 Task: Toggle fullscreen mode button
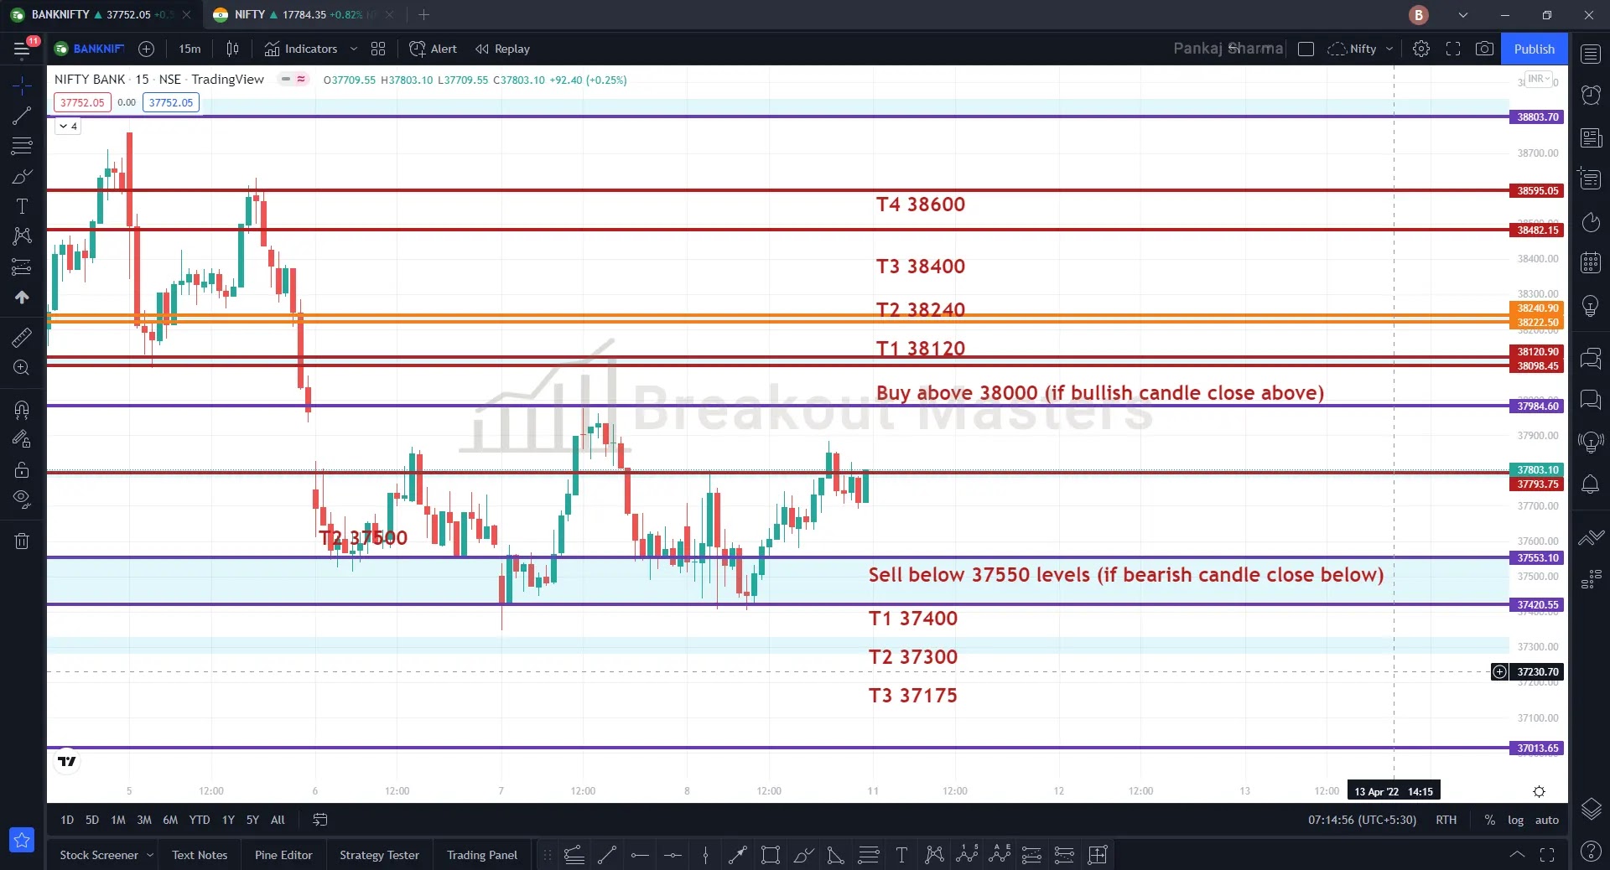[x=1452, y=49]
